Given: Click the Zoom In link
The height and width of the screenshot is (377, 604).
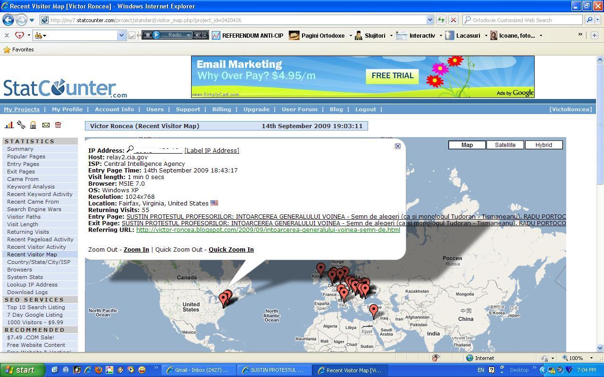Looking at the screenshot, I should coord(136,249).
